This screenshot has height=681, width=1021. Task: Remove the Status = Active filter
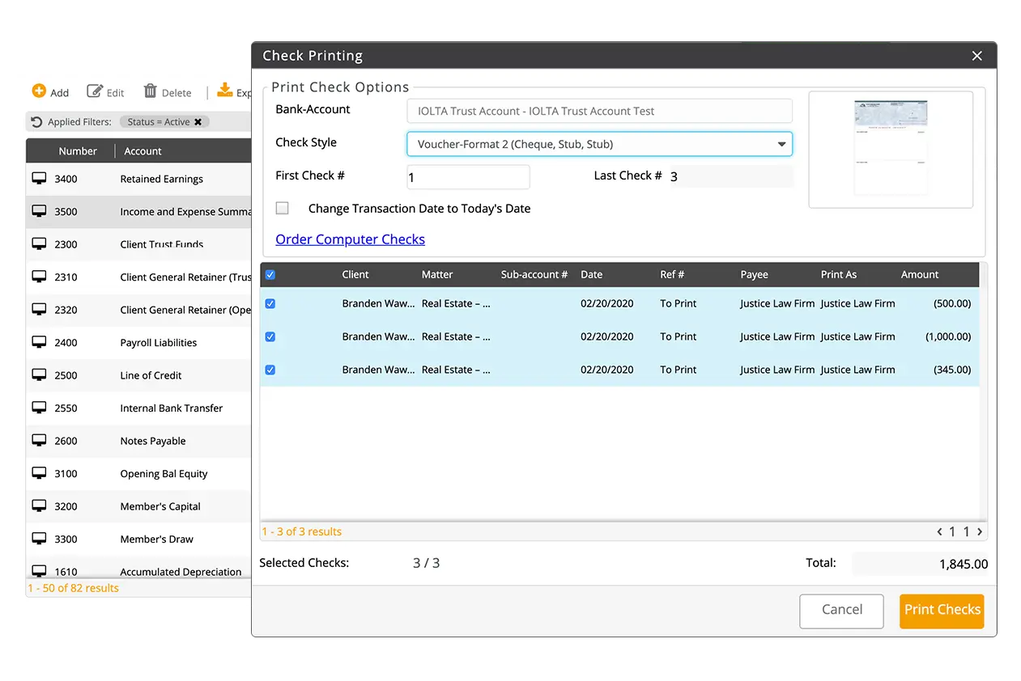[x=198, y=122]
